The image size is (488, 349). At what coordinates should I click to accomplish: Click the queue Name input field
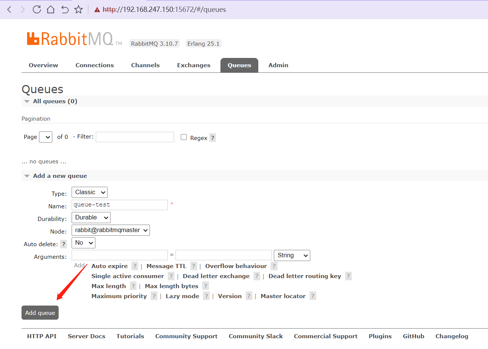coord(119,205)
